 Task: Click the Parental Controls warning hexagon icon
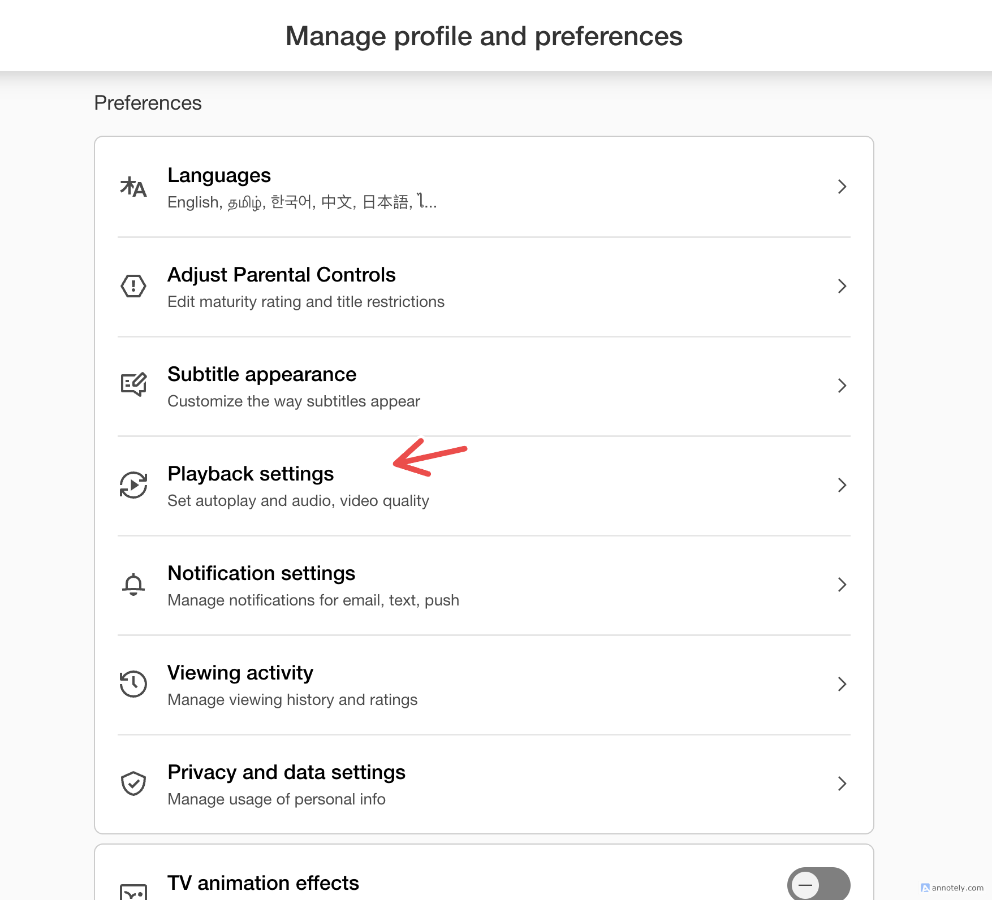(133, 286)
